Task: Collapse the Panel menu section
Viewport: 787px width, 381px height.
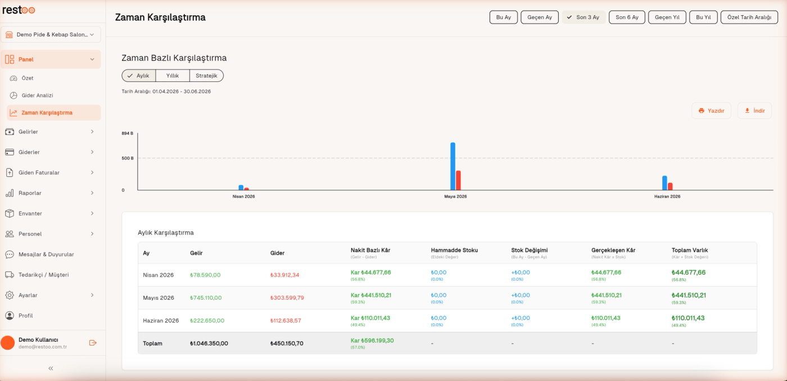Action: click(x=92, y=59)
